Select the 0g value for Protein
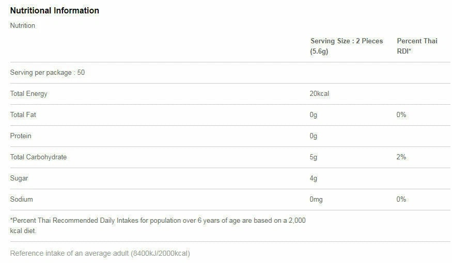Screen dimensions: 452x263 point(314,136)
